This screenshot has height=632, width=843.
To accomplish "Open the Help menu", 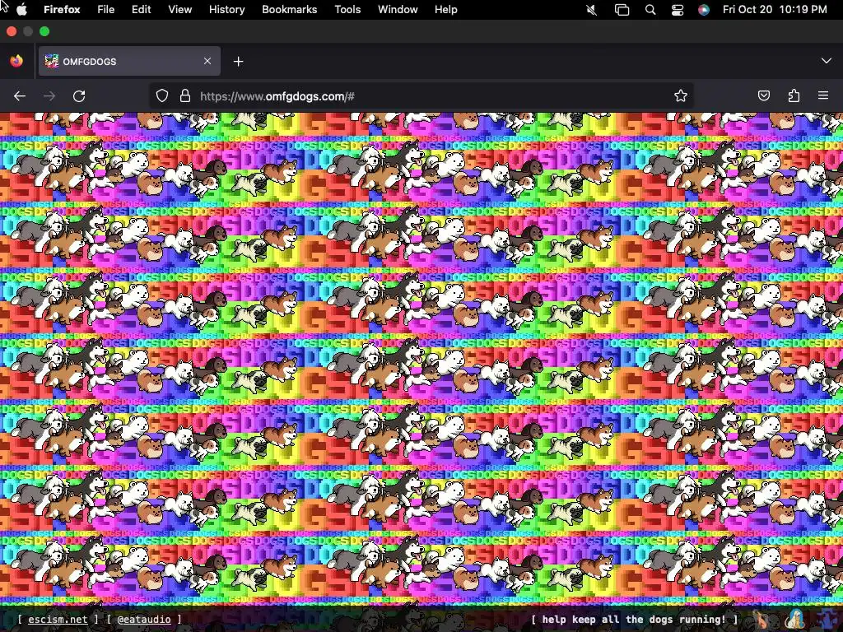I will coord(445,10).
